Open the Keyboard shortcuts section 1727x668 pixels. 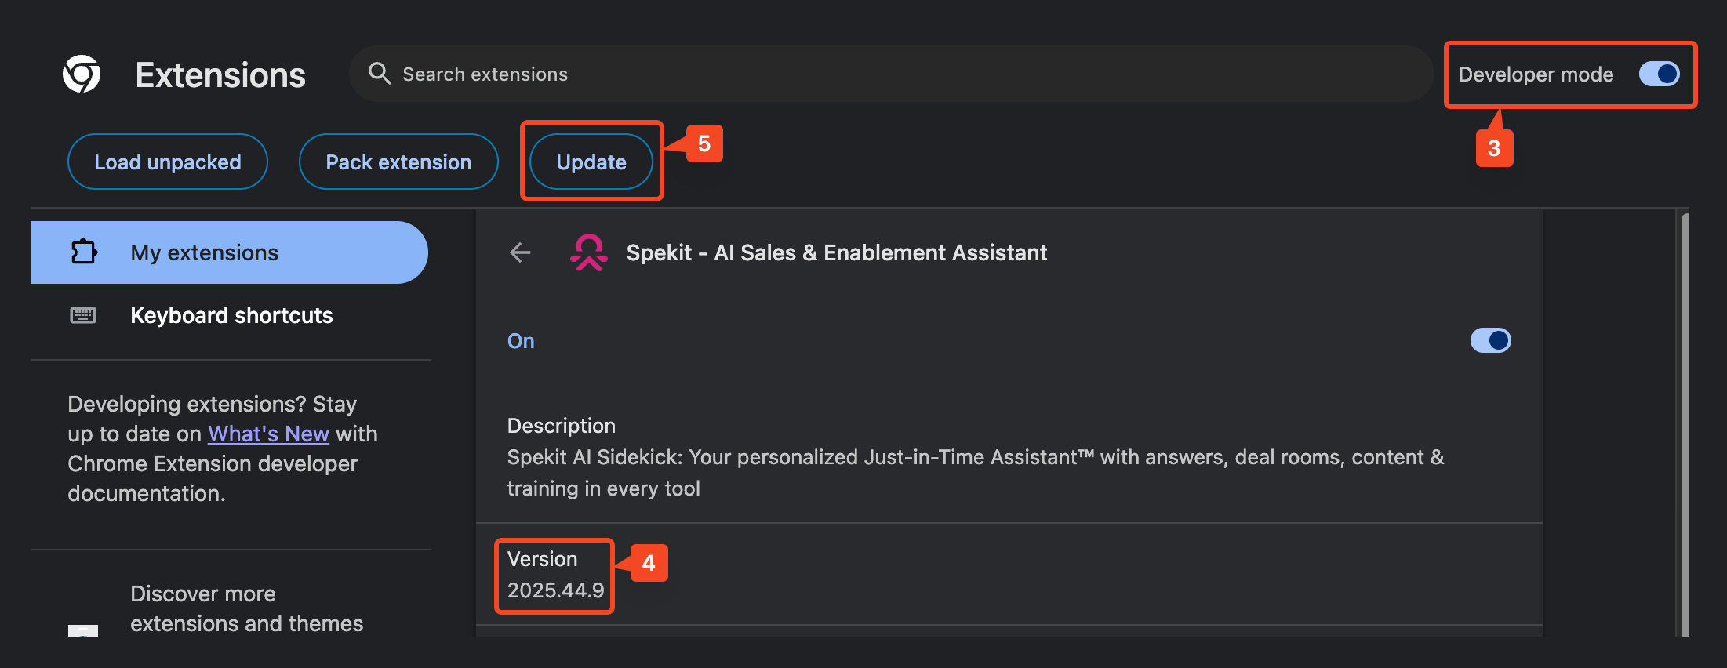tap(231, 315)
